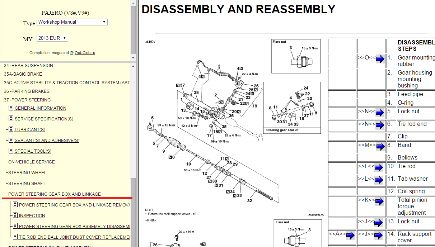Image resolution: width=435 pixels, height=247 pixels.
Task: Click blue arrow next to Tie rod end
Action: click(x=380, y=126)
